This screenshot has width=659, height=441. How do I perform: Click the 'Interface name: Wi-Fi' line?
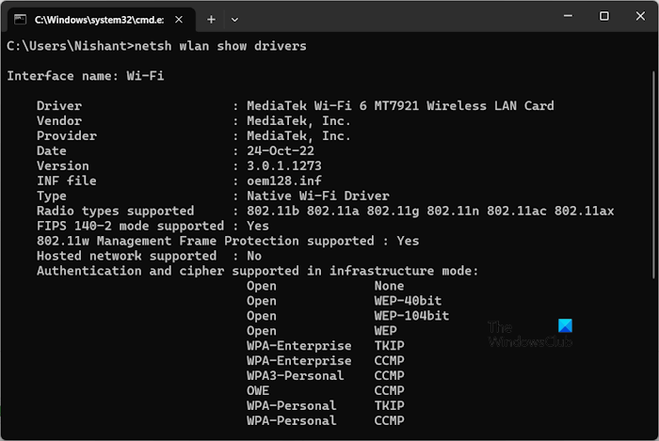point(86,75)
